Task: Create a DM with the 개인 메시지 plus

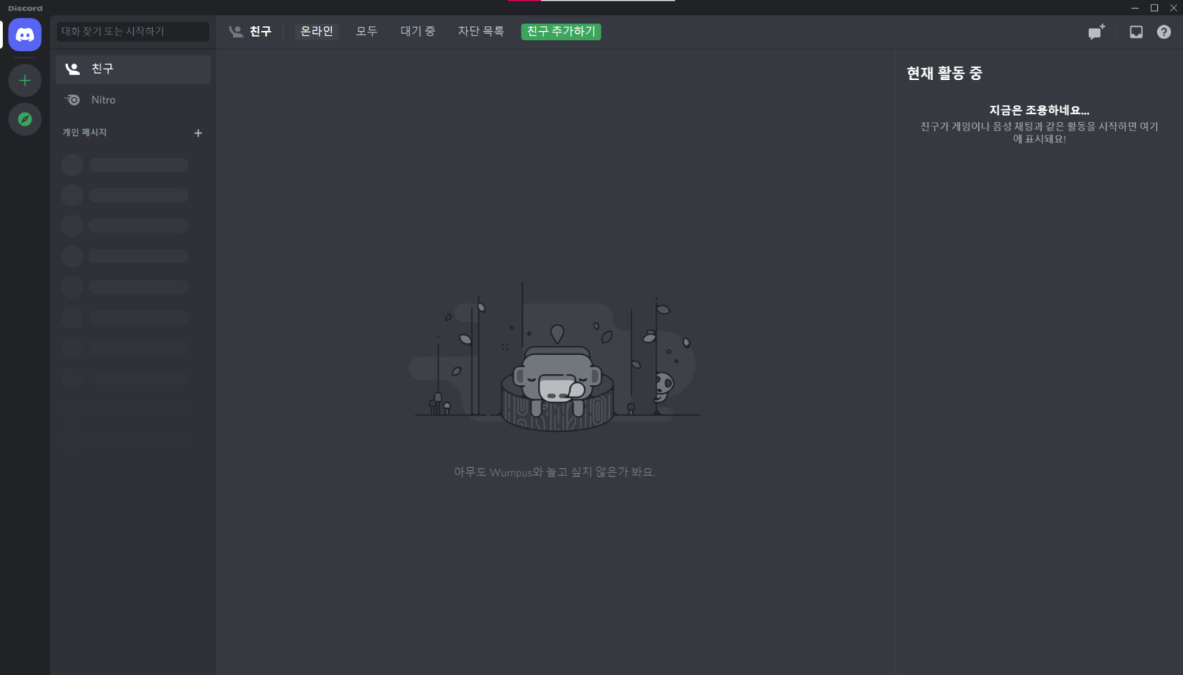Action: 198,133
